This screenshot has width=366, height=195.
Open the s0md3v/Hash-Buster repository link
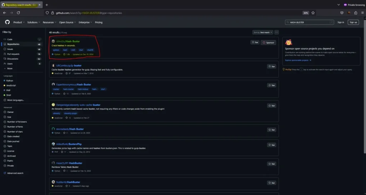coord(68,41)
